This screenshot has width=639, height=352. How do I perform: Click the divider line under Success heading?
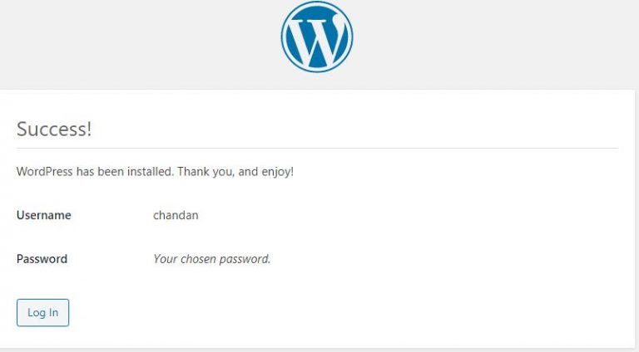pos(318,149)
